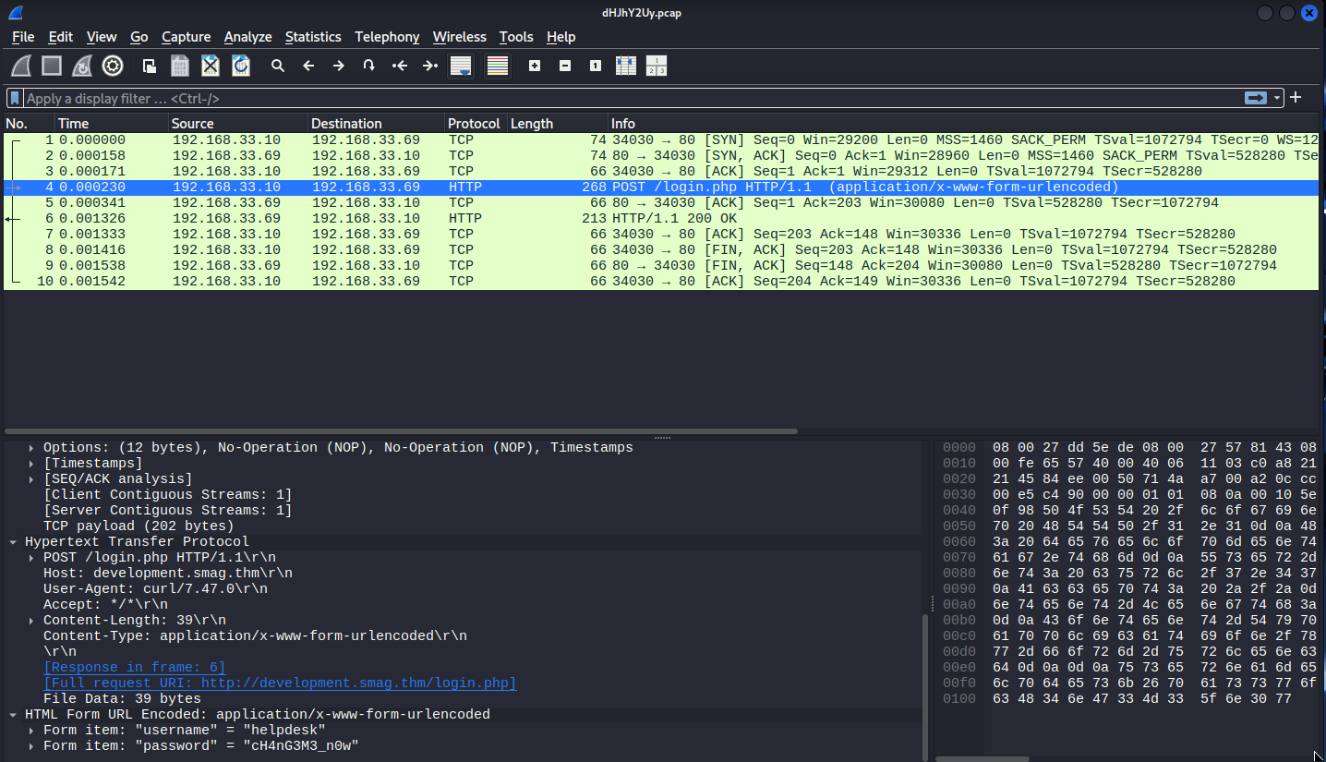Image resolution: width=1326 pixels, height=762 pixels.
Task: Expand the Content-Length: 39 header
Action: [x=32, y=621]
